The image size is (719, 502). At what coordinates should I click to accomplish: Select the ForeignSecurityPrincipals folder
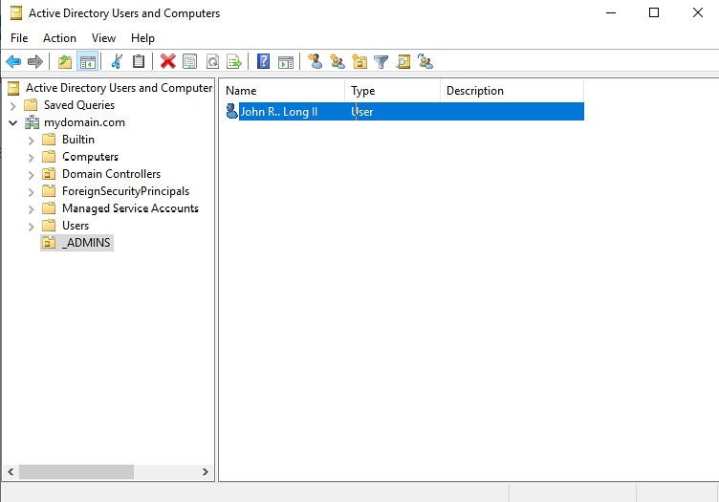125,191
